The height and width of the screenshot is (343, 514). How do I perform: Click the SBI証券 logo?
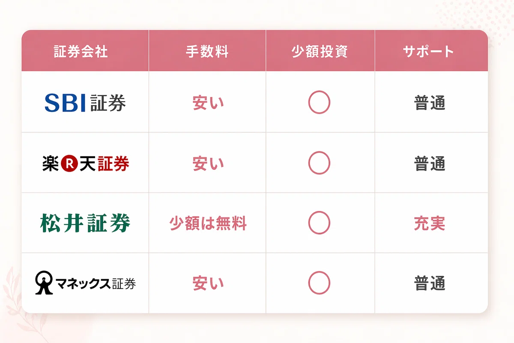coord(85,103)
